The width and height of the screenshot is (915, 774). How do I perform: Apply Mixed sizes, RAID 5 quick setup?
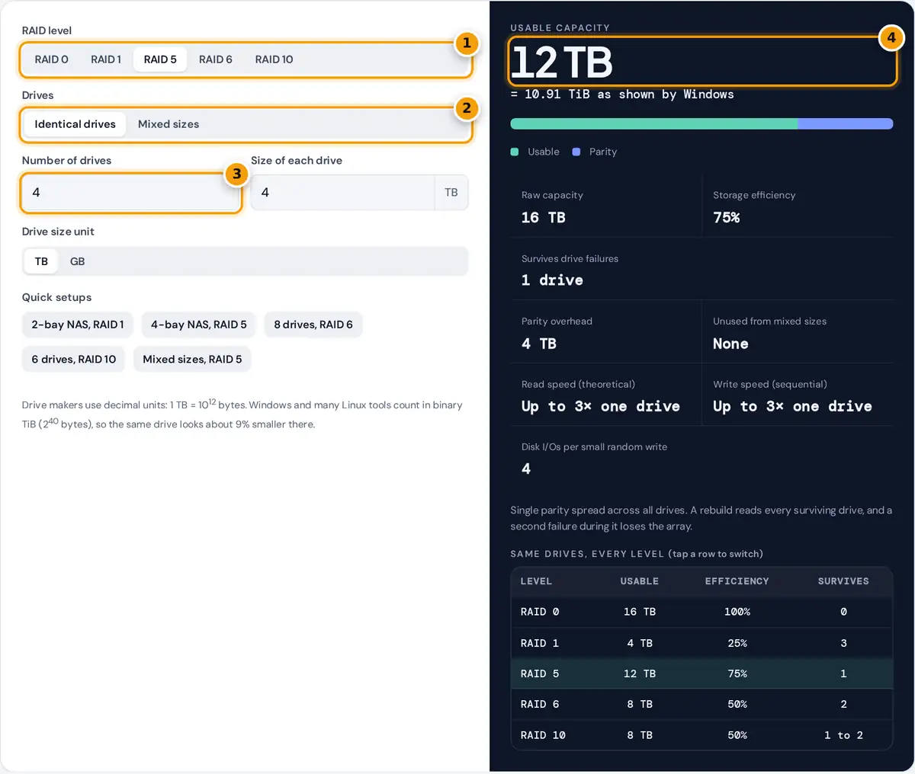click(x=192, y=360)
